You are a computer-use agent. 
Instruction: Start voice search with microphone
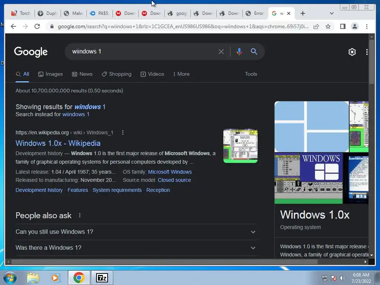tap(239, 52)
